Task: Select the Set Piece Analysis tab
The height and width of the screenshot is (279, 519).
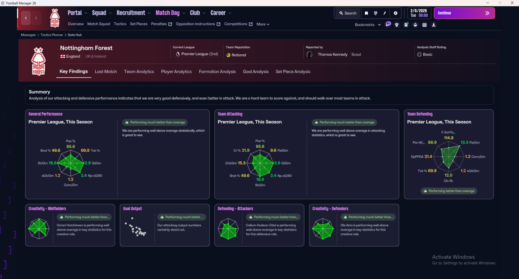Action: (x=293, y=71)
